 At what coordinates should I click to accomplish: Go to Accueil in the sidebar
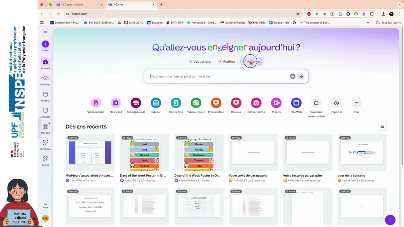point(45,64)
